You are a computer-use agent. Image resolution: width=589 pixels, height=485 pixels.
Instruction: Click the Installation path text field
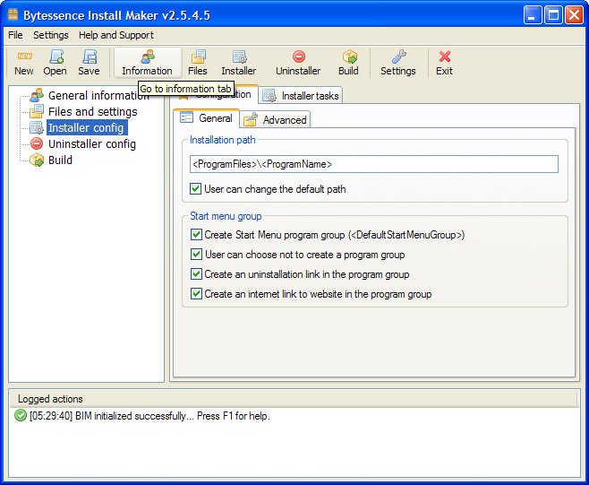pyautogui.click(x=374, y=164)
